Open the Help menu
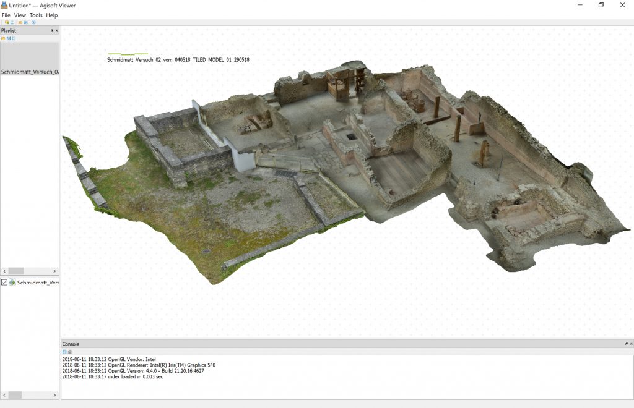The height and width of the screenshot is (408, 634). coord(52,15)
